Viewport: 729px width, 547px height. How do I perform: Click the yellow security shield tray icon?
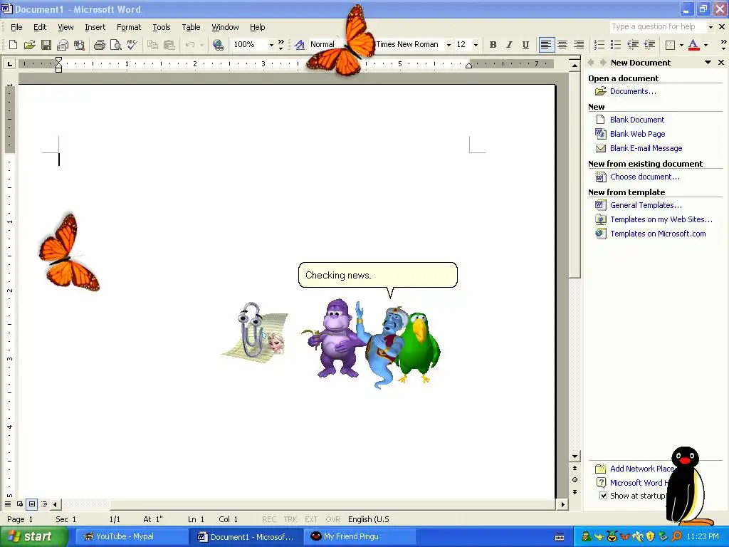point(651,537)
